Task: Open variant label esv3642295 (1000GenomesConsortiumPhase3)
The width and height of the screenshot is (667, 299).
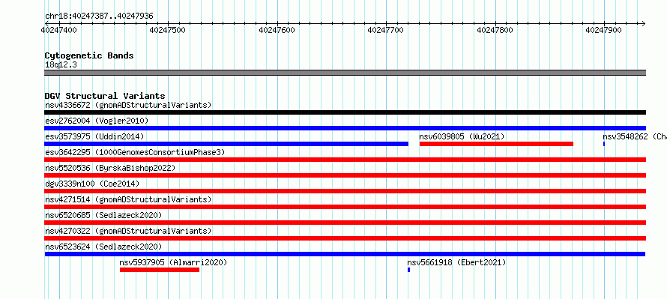Action: click(135, 152)
